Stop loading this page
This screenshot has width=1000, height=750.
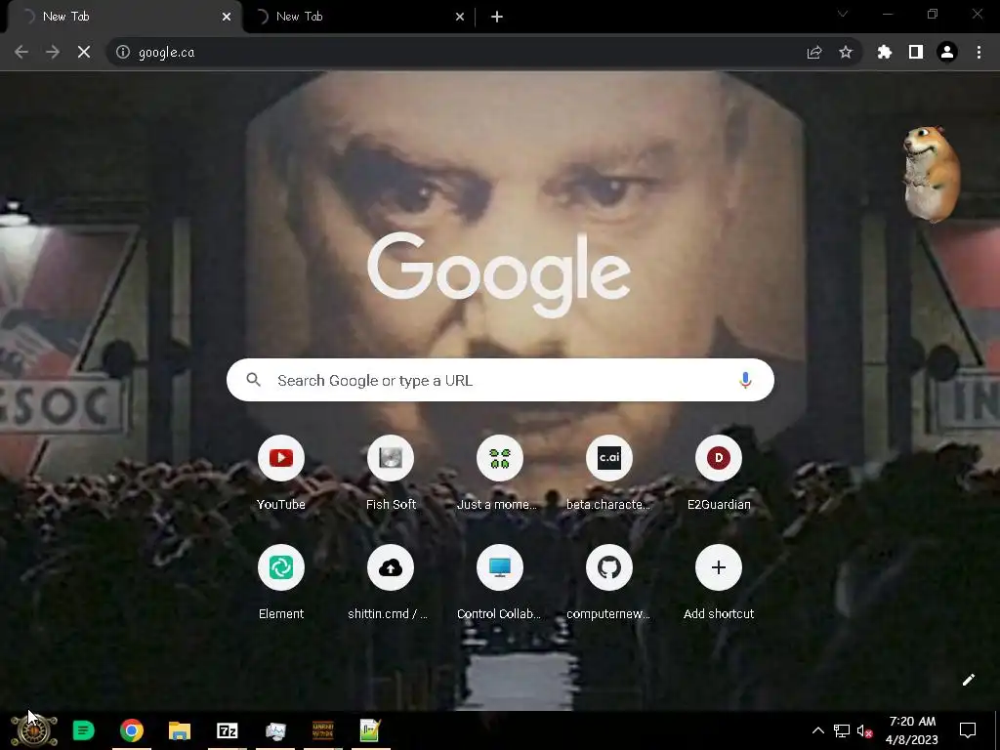(84, 53)
